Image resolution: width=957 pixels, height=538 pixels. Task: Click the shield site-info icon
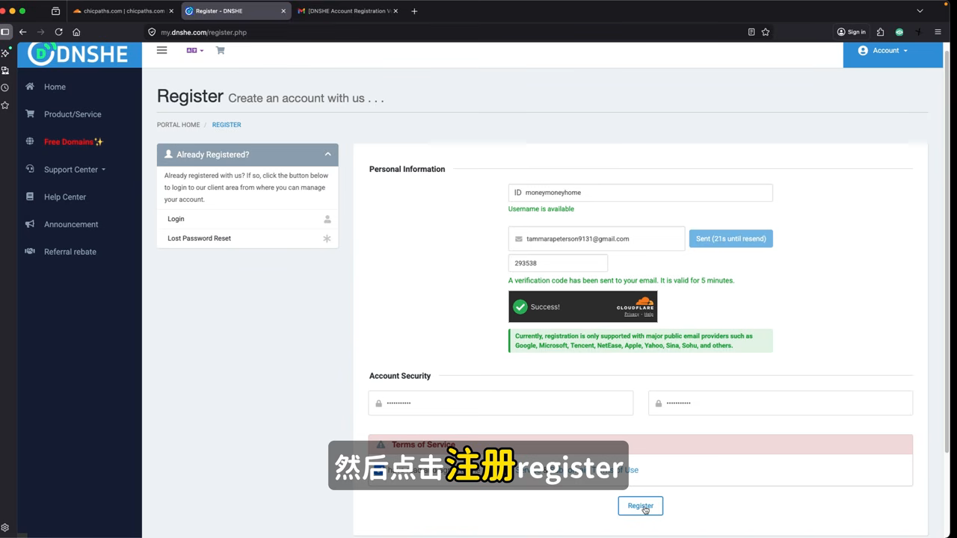[152, 32]
